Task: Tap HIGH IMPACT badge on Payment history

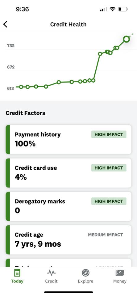Action: click(x=109, y=135)
